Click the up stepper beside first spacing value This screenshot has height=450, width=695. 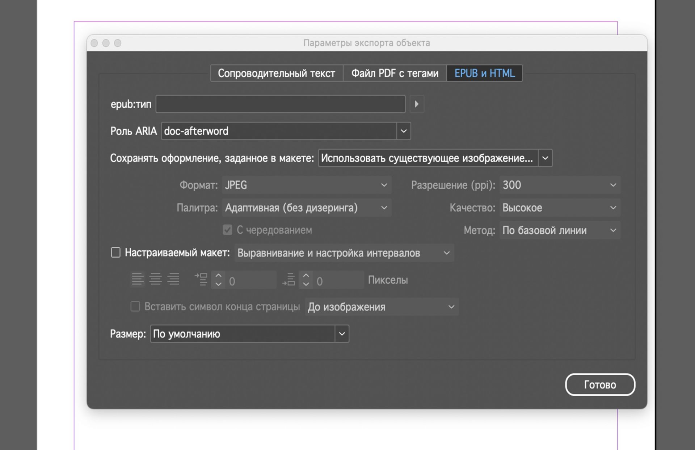coord(218,275)
